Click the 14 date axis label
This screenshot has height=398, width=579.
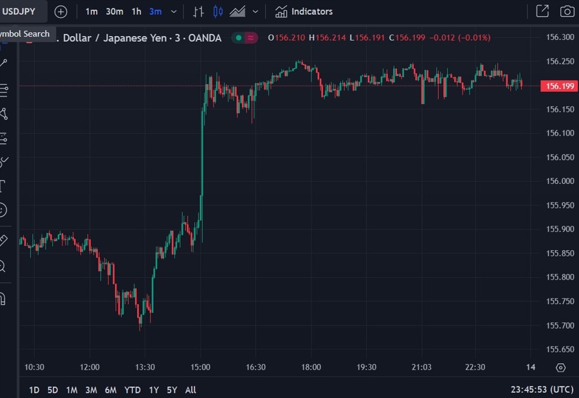click(531, 367)
